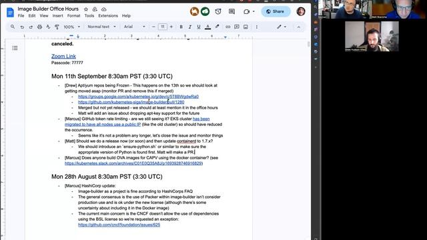This screenshot has height=240, width=427.
Task: Open the comments history icon
Action: pyautogui.click(x=232, y=11)
